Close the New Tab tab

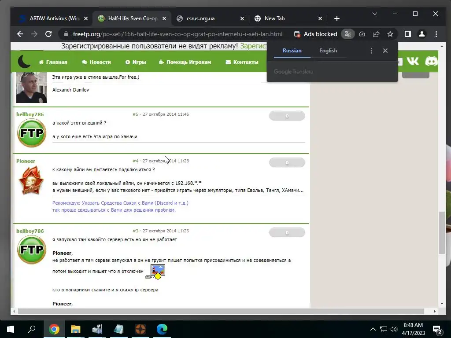[320, 18]
